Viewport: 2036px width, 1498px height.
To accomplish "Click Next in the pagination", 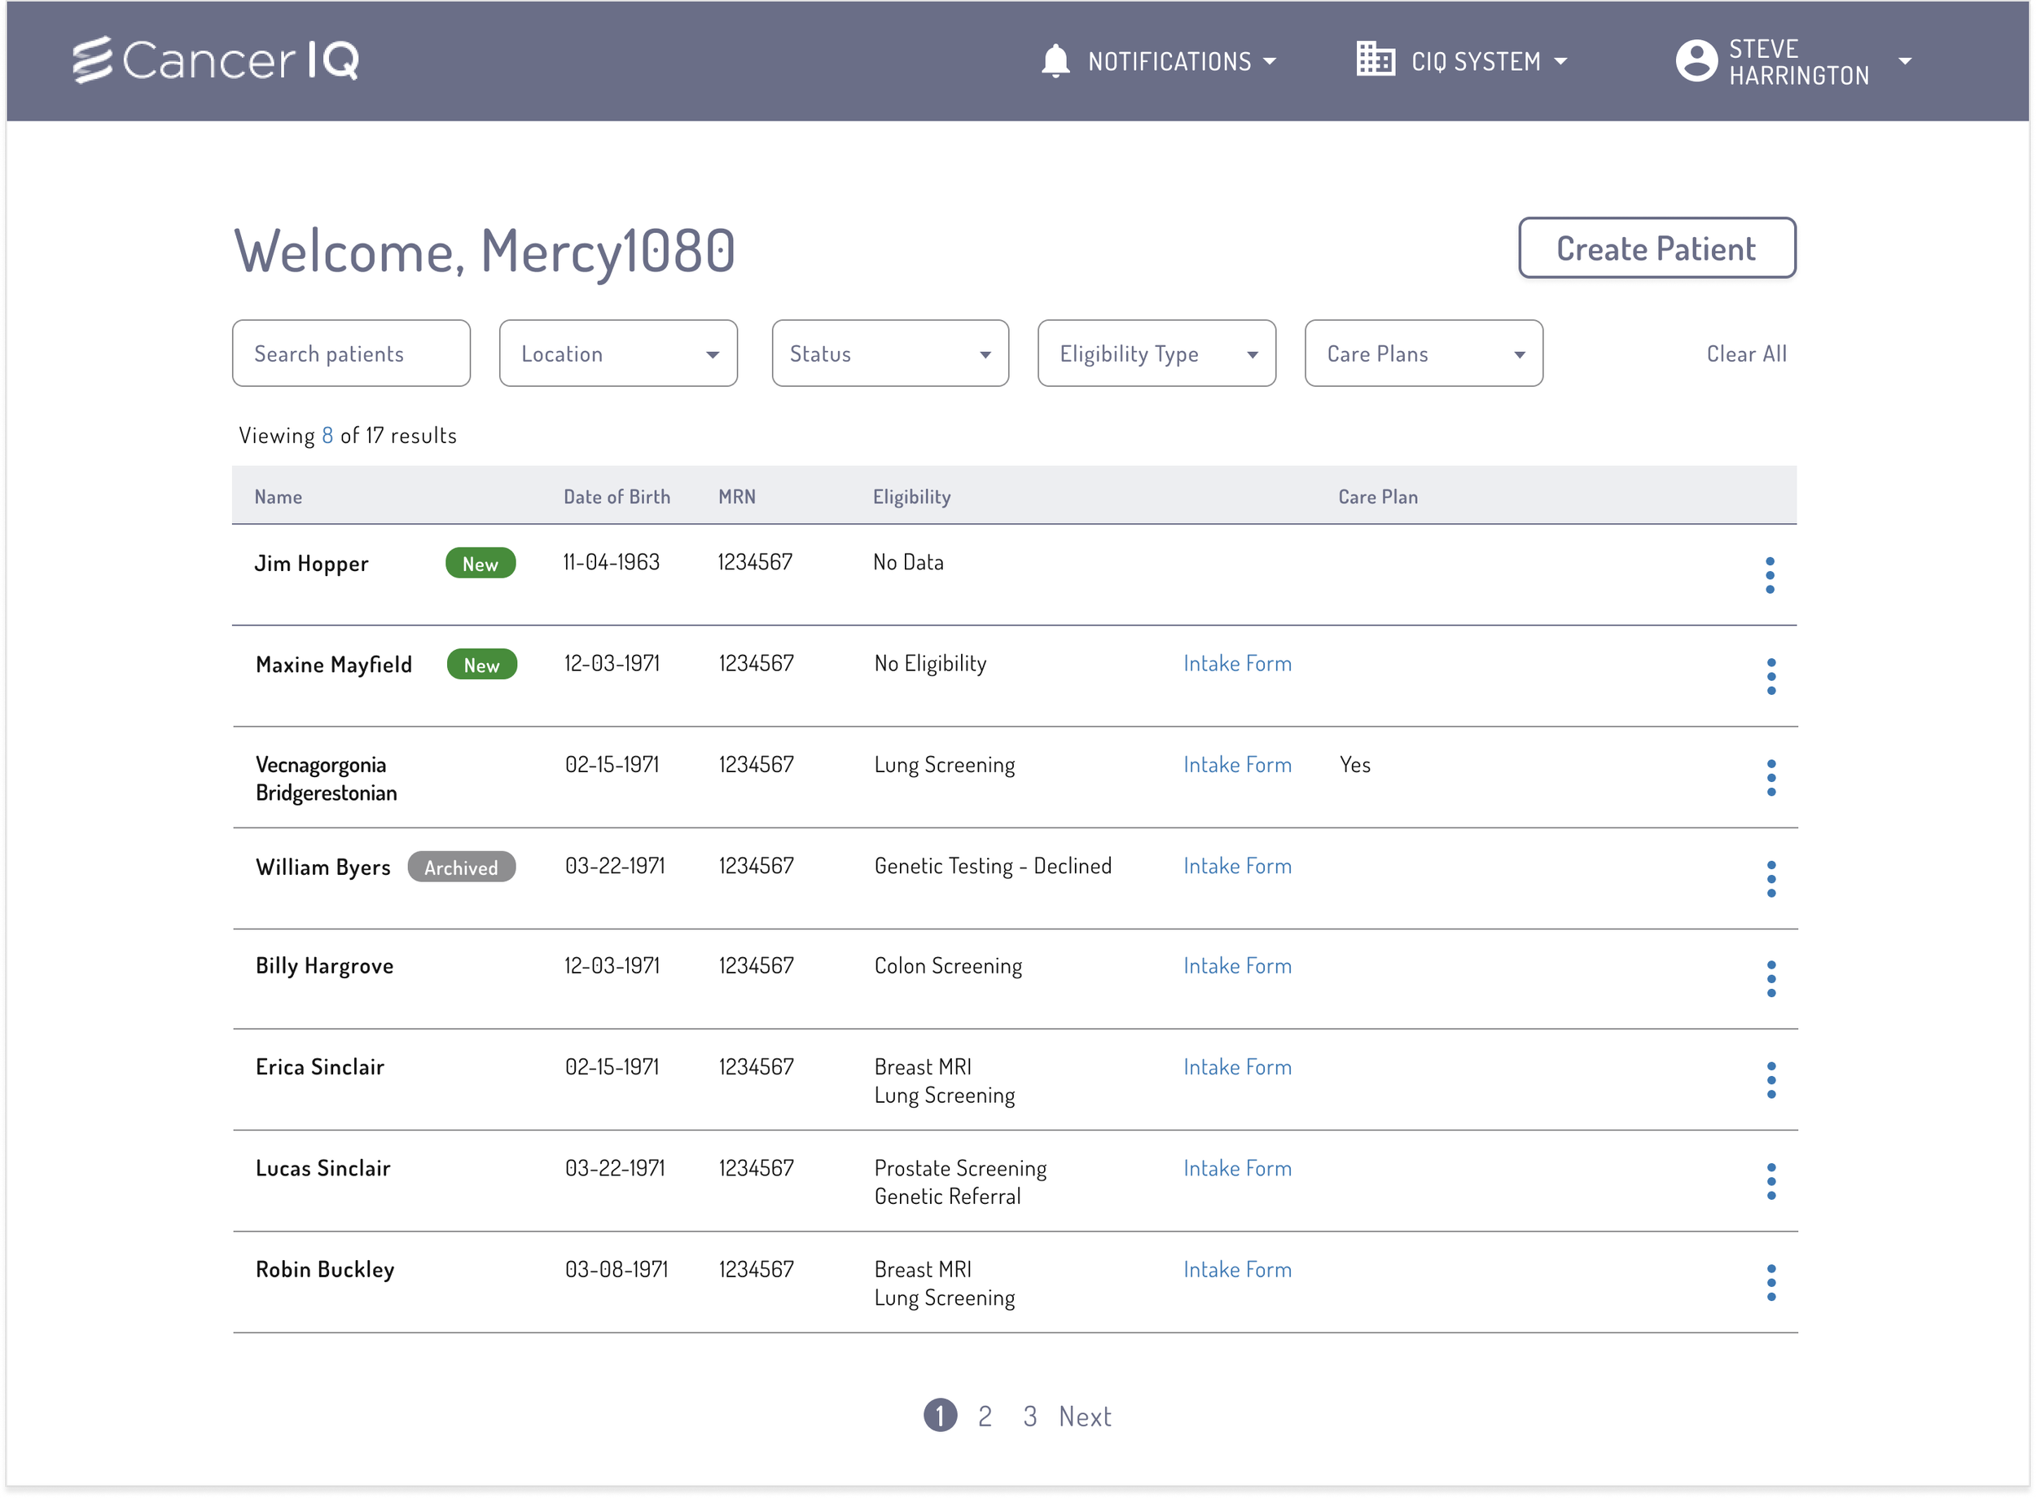I will 1084,1416.
